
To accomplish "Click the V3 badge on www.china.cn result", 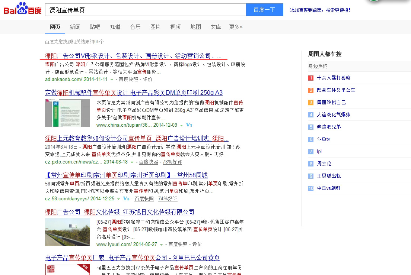I will 189,125.
